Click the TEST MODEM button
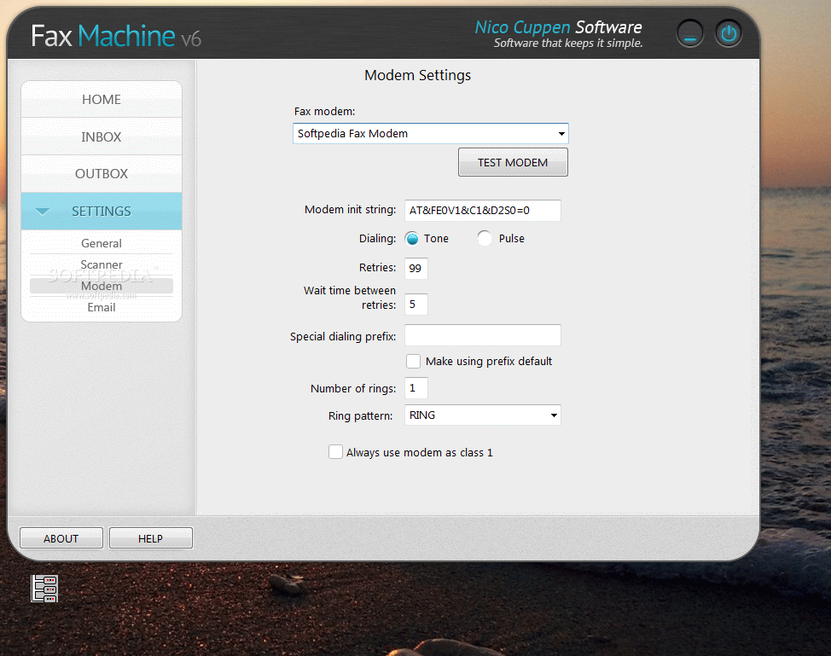Image resolution: width=831 pixels, height=656 pixels. [x=513, y=162]
